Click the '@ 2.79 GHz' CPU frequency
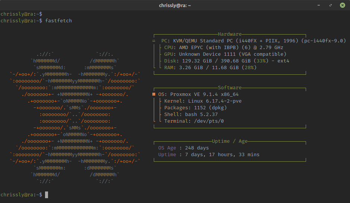Viewport: 350px width, 203px height. (268, 48)
